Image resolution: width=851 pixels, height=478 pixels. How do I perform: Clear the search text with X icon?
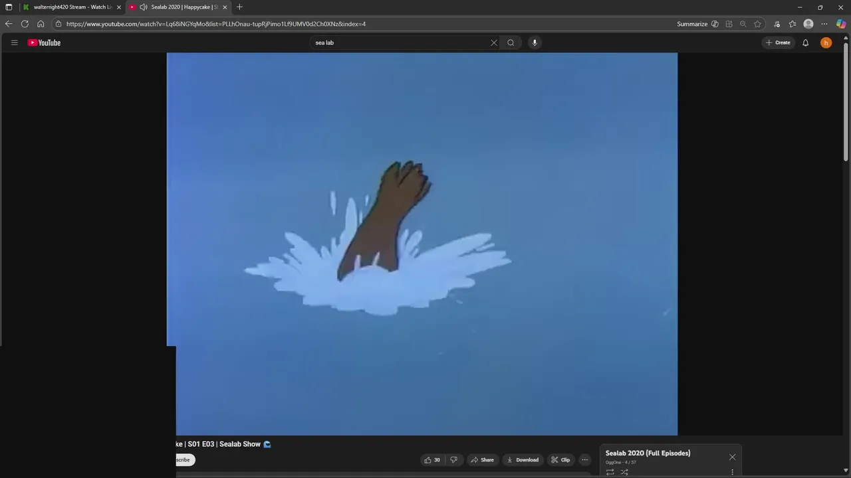point(494,42)
